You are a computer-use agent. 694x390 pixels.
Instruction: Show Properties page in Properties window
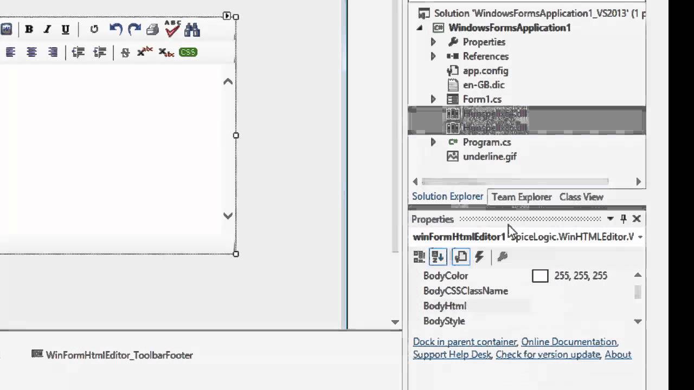click(460, 256)
